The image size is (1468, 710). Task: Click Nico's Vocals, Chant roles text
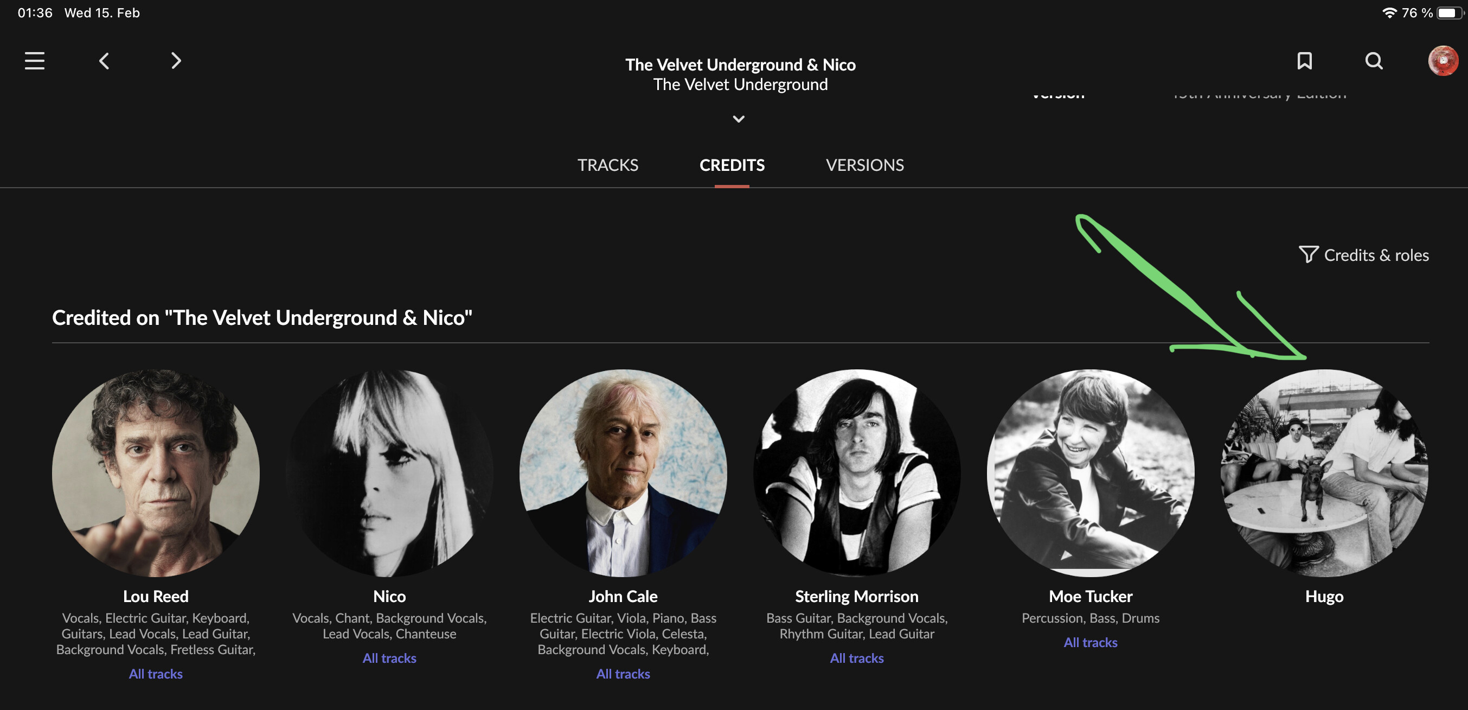(389, 626)
